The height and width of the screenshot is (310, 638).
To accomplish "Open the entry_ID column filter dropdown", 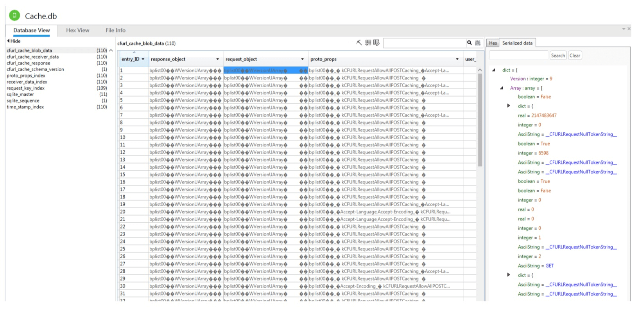I will [x=143, y=59].
